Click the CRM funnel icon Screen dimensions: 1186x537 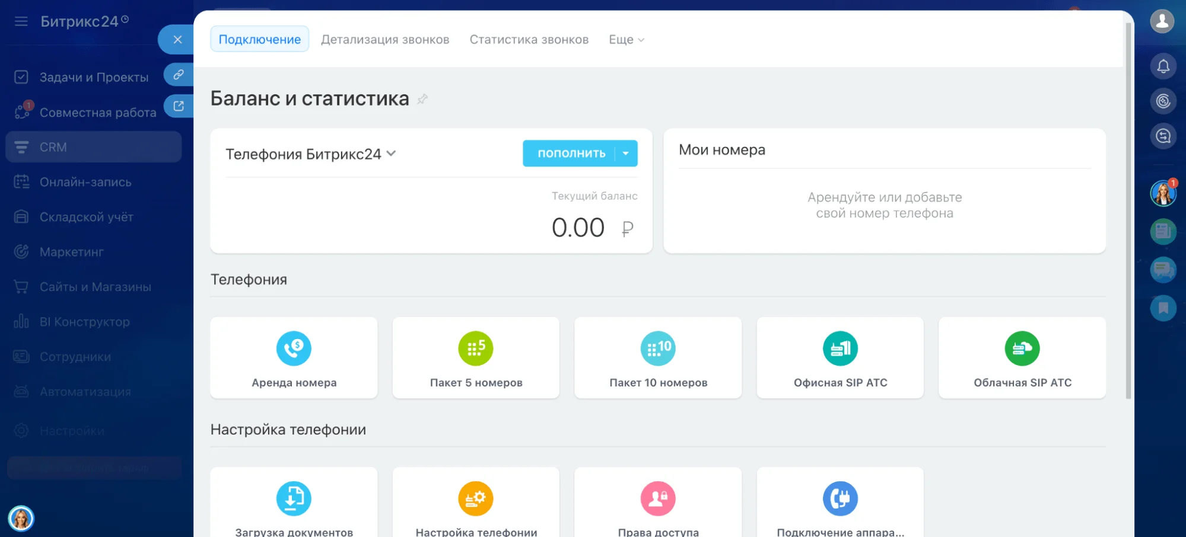tap(21, 147)
